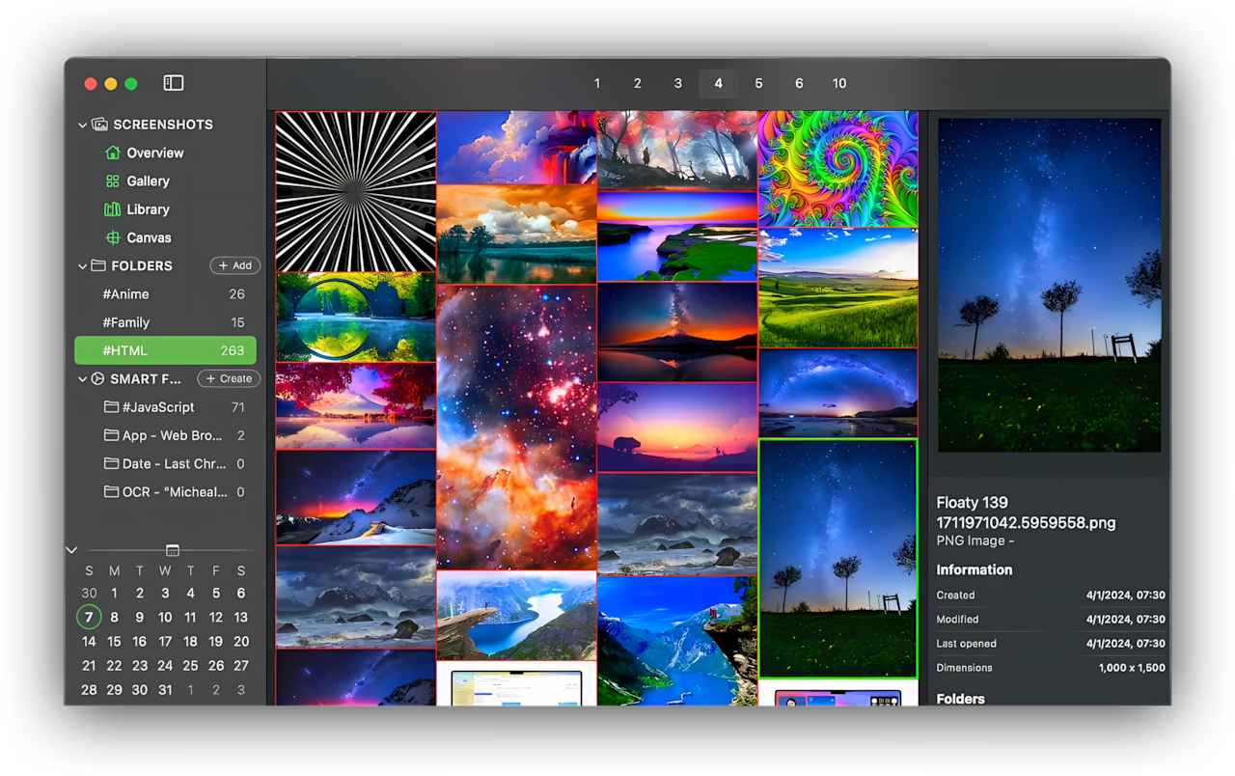Collapse the calendar panel chevron
Viewport: 1235px width, 776px height.
71,550
